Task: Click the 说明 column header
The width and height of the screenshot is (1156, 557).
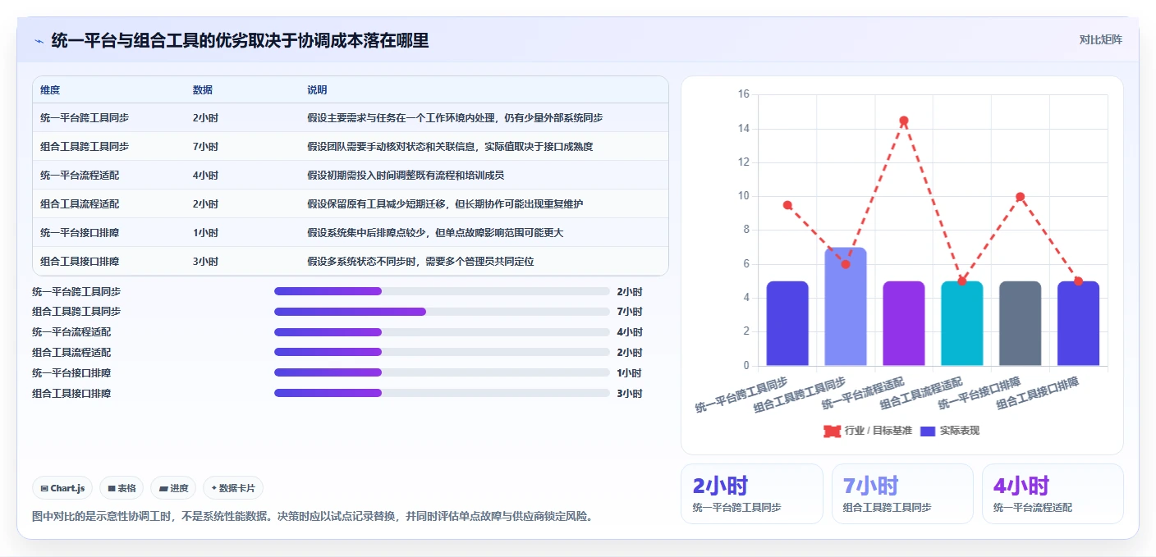Action: tap(317, 90)
